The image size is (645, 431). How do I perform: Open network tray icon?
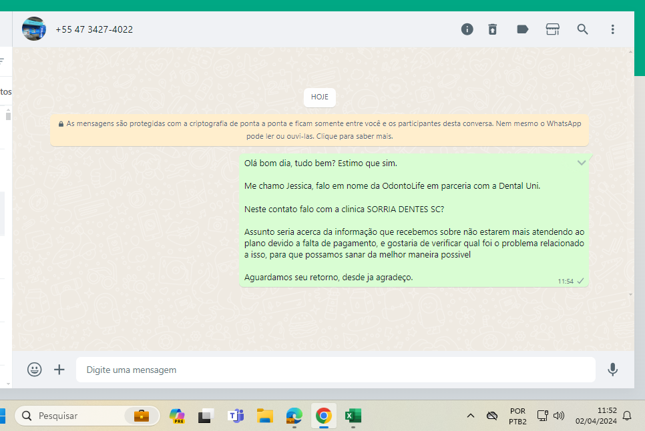[x=543, y=416]
